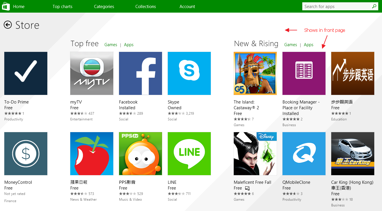
Task: Click the multi-device icon beside Maleficent Free
Action: pyautogui.click(x=247, y=188)
